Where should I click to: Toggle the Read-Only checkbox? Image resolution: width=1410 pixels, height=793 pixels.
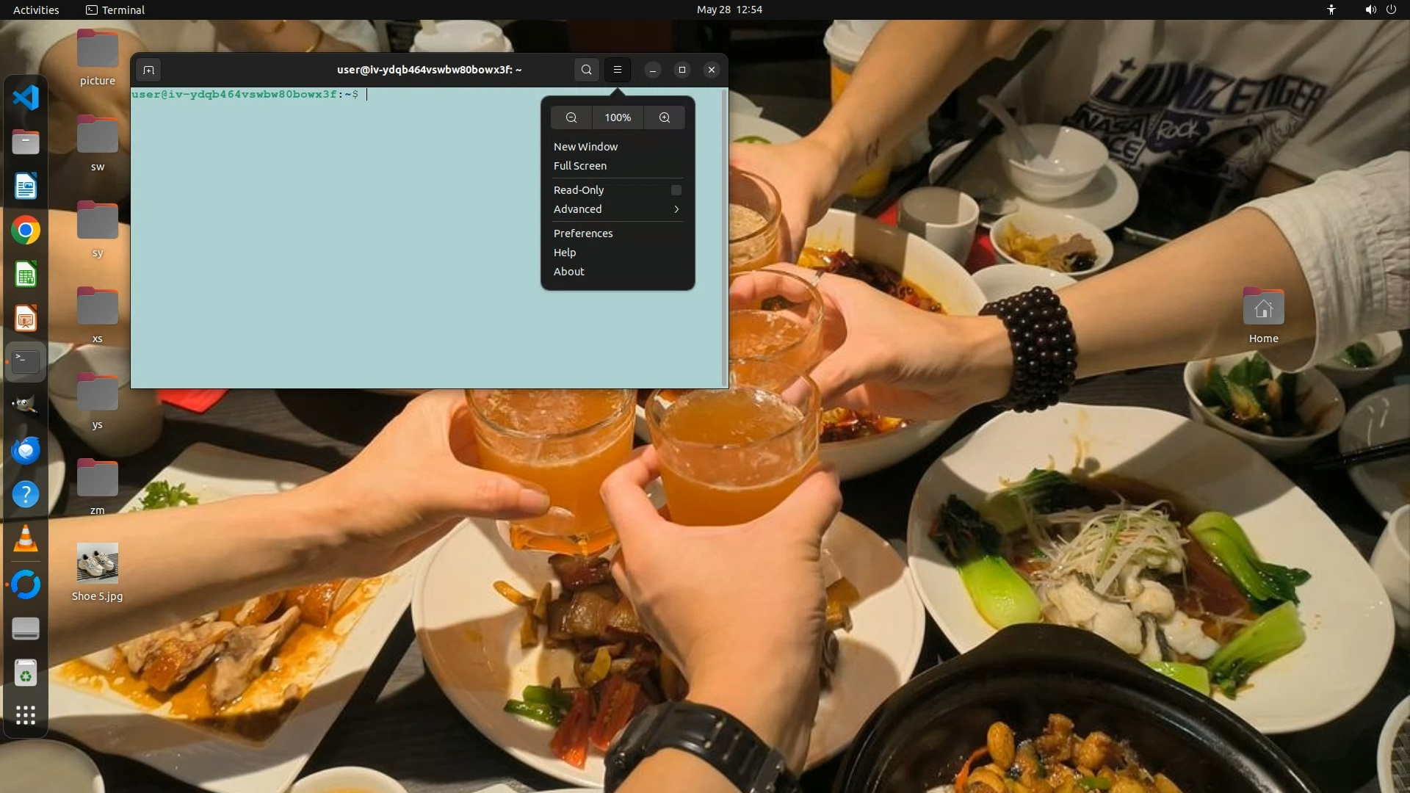click(x=676, y=190)
